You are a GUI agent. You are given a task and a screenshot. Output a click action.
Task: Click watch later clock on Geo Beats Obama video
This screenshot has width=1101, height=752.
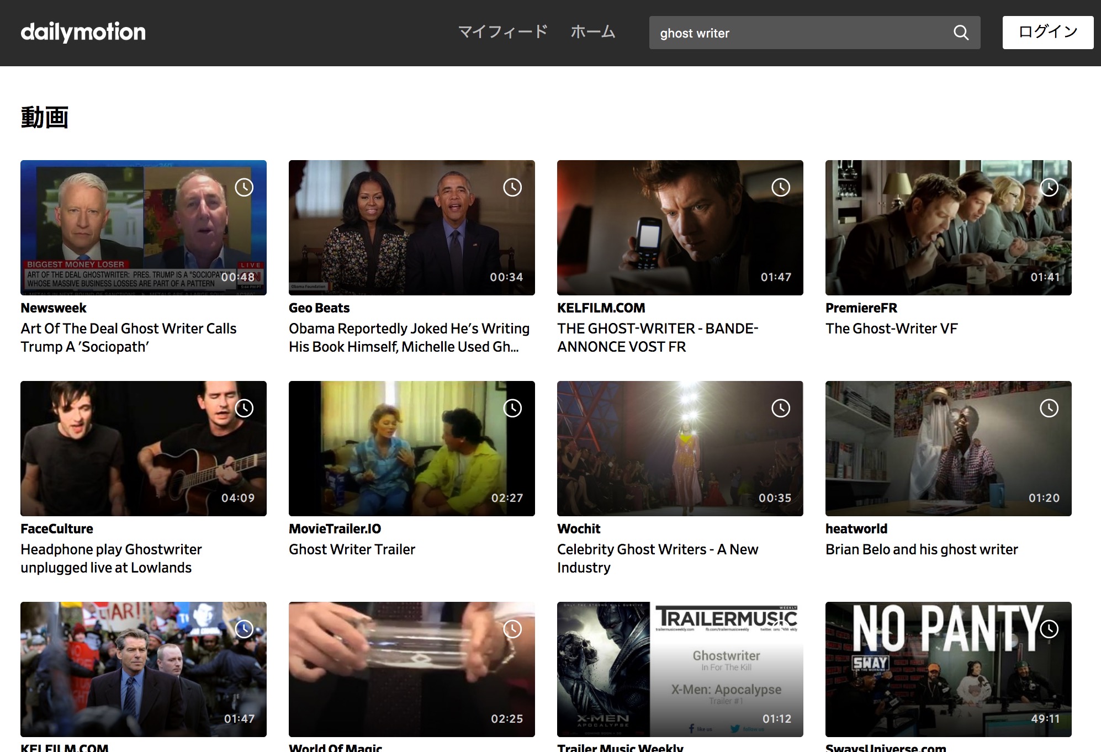(512, 187)
